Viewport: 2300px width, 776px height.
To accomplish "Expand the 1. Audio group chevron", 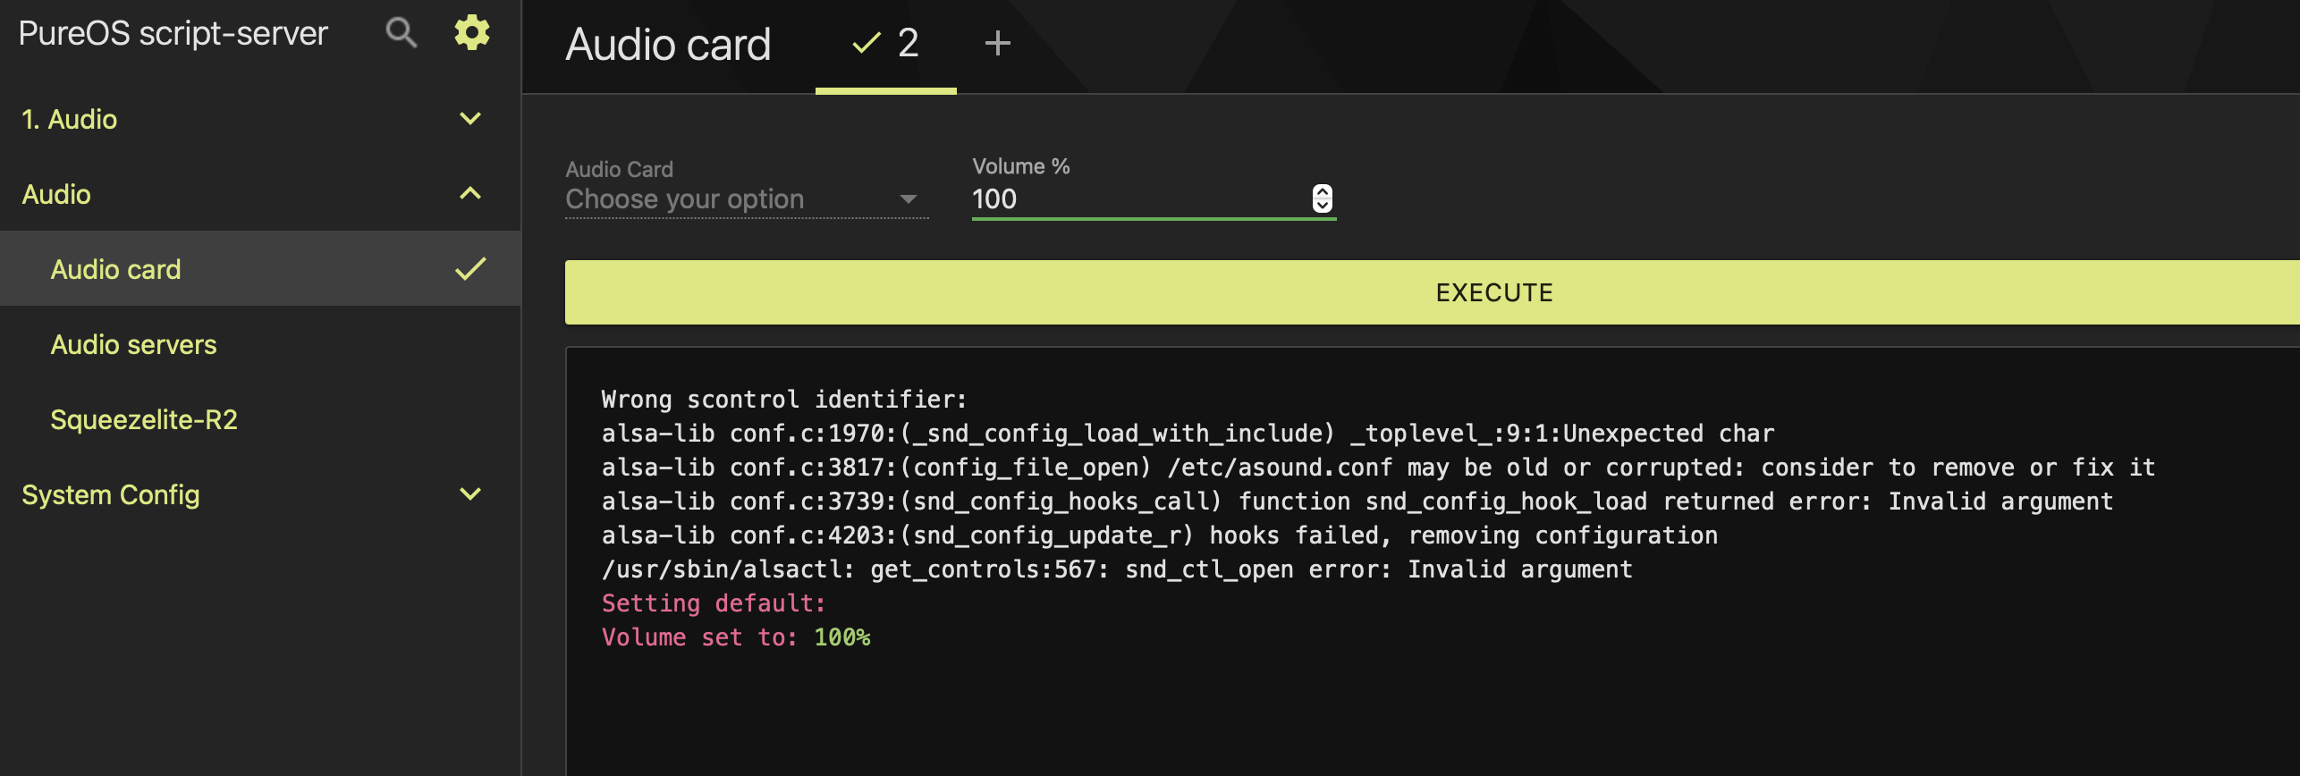I will [470, 119].
